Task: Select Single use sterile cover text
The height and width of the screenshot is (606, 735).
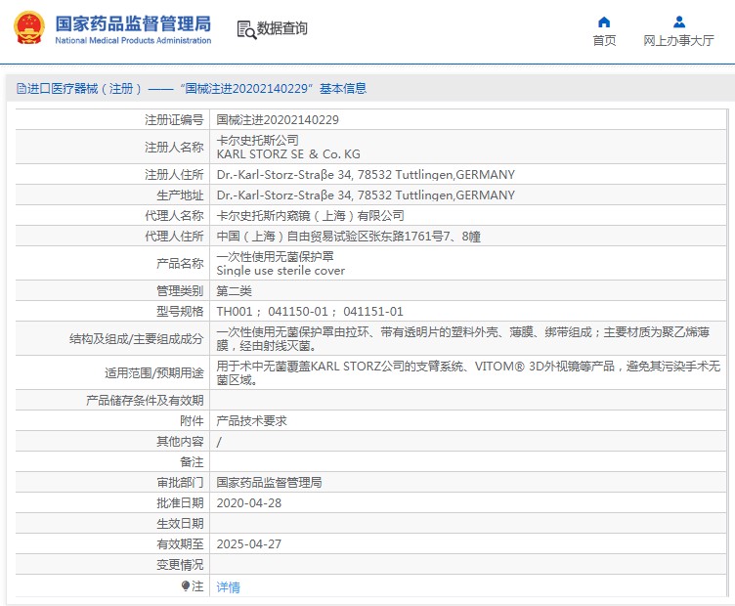Action: [281, 271]
